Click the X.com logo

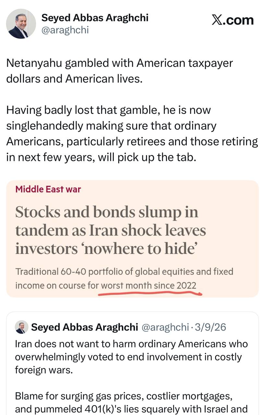click(232, 20)
